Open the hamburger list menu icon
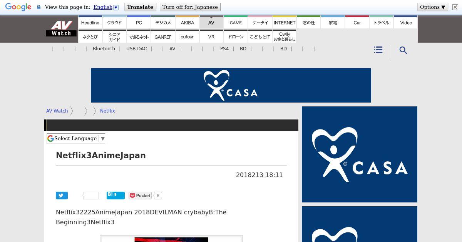The height and width of the screenshot is (242, 462). (x=378, y=50)
